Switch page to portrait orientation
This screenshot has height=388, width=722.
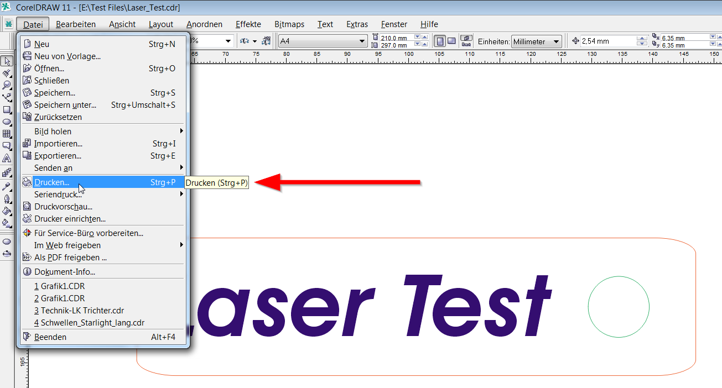pos(439,41)
